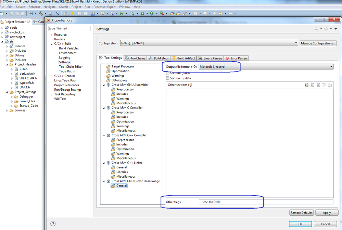The width and height of the screenshot is (342, 230).
Task: Click the Open folder toolbar icon
Action: [178, 13]
